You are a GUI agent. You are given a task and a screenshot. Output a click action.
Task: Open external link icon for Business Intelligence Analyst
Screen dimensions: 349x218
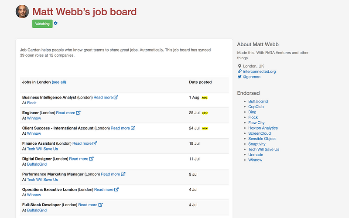tap(116, 97)
